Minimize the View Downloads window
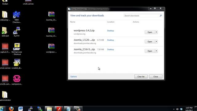The width and height of the screenshot is (197, 111). (151, 8)
